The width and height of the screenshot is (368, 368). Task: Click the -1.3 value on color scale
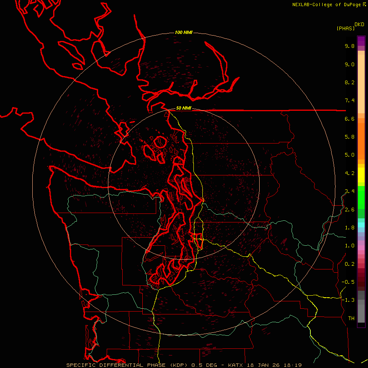[x=348, y=300]
